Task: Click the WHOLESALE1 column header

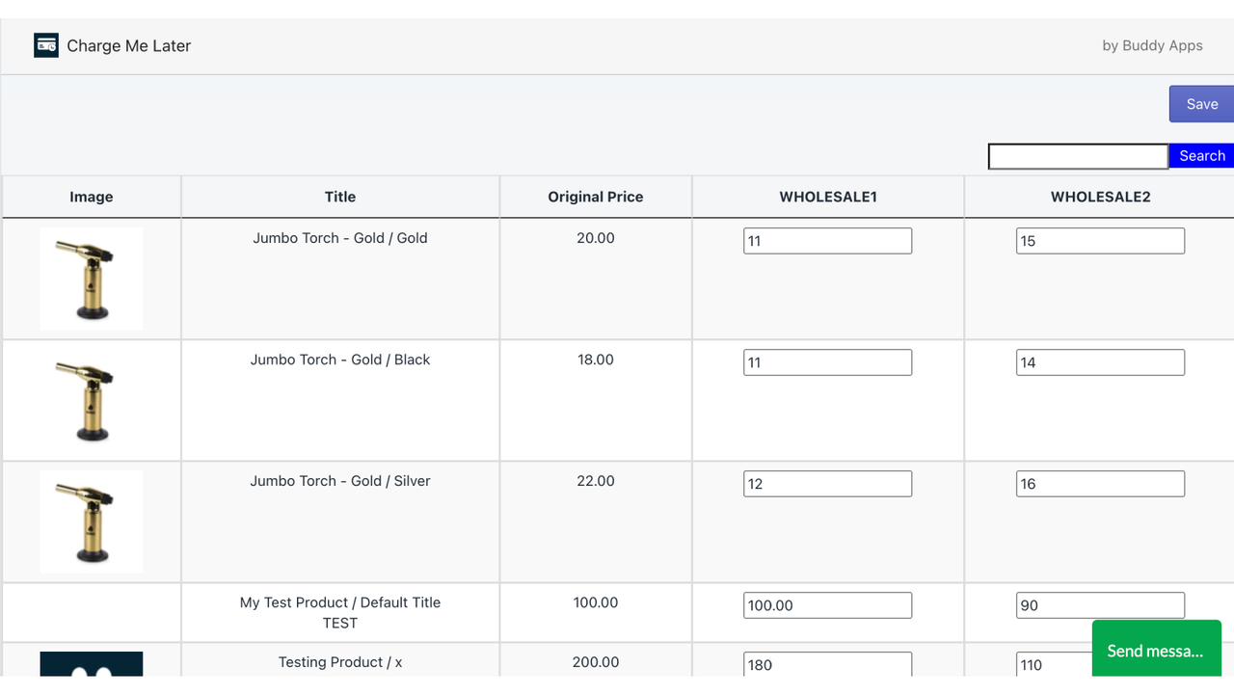Action: tap(828, 197)
